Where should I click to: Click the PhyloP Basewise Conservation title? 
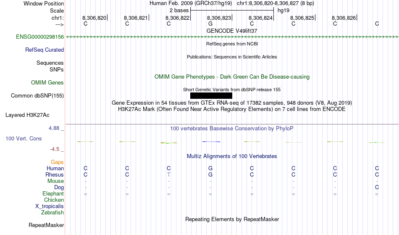click(x=232, y=129)
